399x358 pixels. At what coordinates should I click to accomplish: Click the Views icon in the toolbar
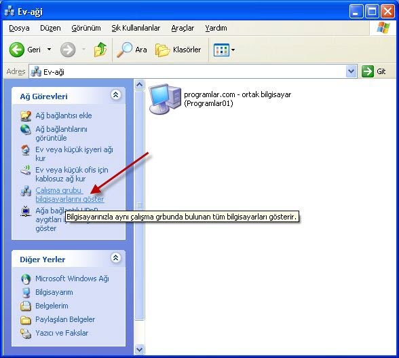pos(221,50)
